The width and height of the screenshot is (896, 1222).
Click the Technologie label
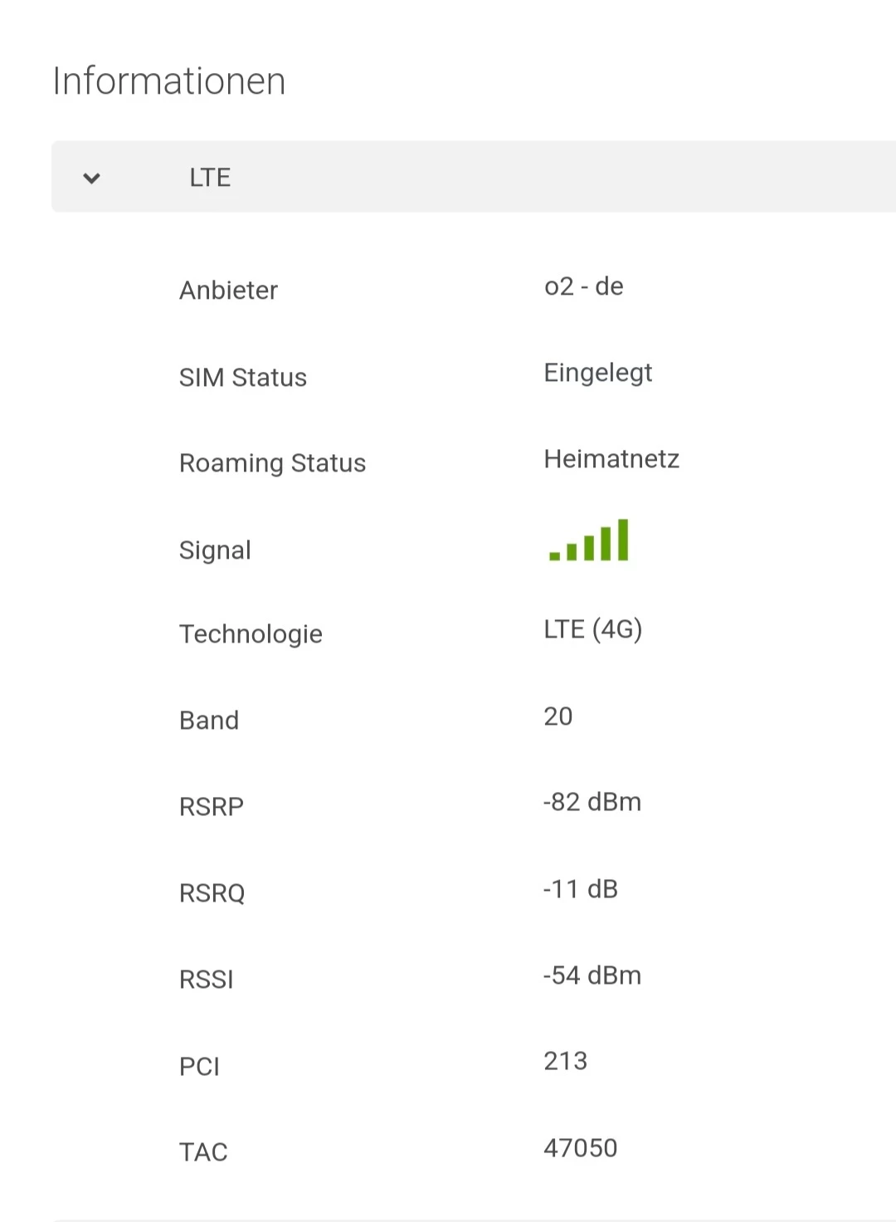point(251,634)
